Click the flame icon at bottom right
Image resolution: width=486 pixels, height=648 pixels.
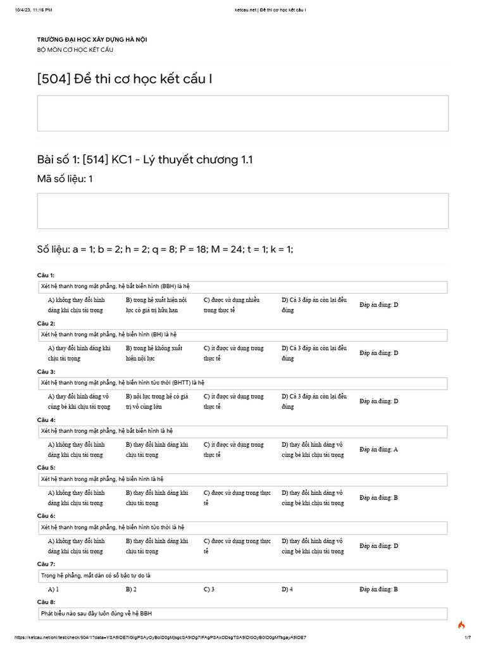click(461, 625)
